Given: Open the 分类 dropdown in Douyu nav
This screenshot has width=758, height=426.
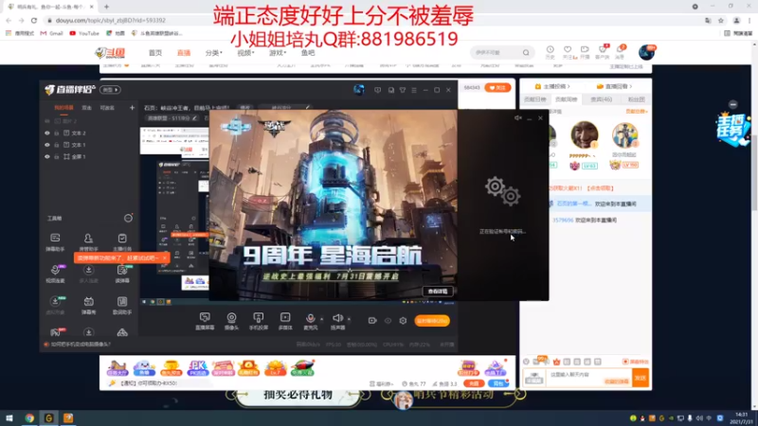Looking at the screenshot, I should (x=214, y=53).
